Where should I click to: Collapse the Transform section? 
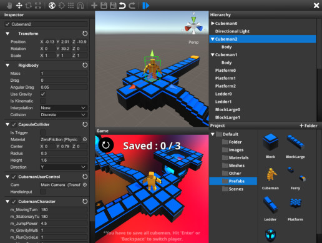[7, 34]
